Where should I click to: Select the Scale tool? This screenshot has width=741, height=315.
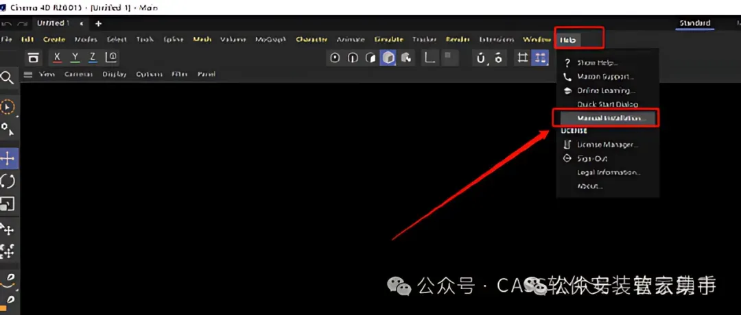point(8,203)
